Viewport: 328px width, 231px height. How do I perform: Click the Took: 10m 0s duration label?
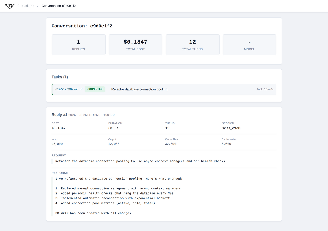point(265,89)
